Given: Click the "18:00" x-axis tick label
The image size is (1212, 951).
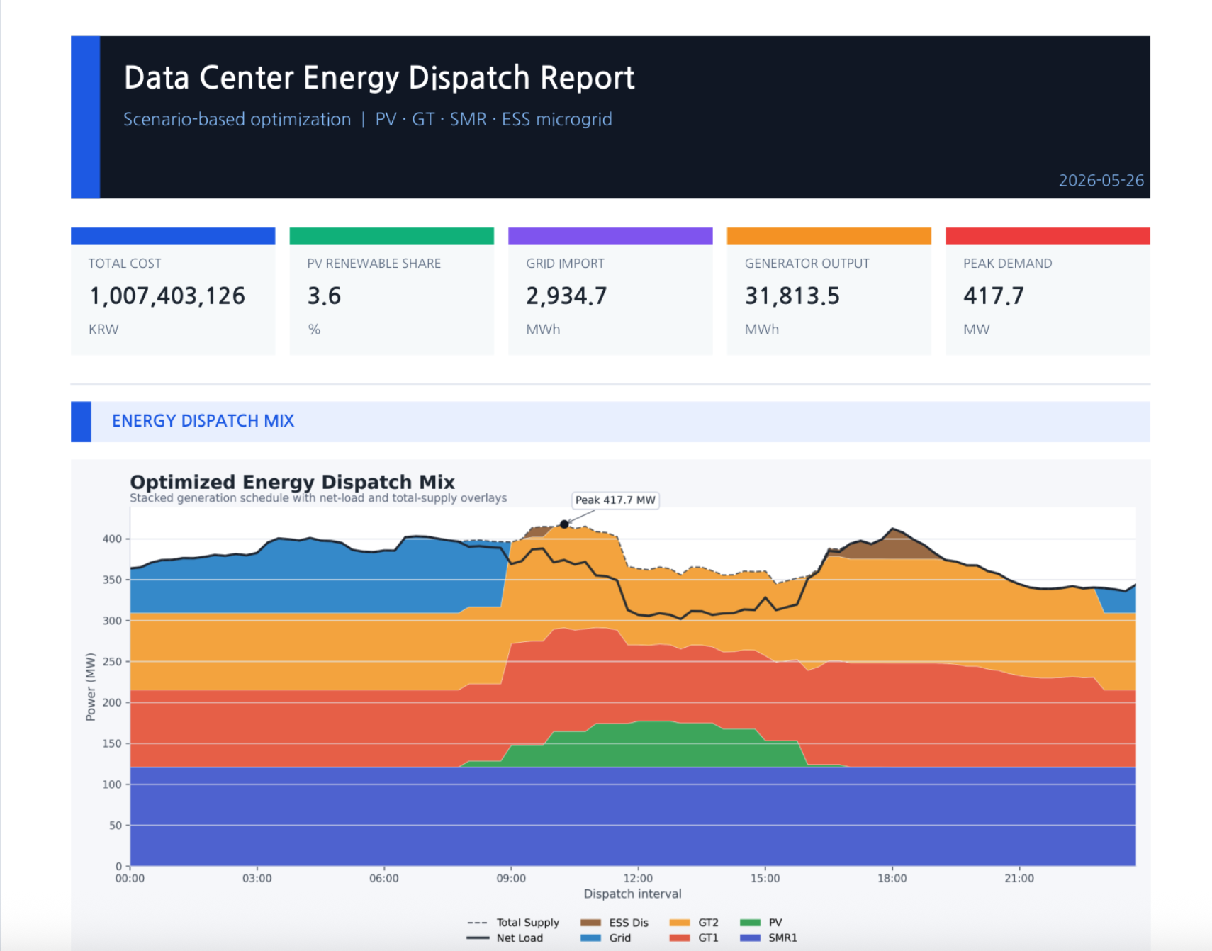Looking at the screenshot, I should pos(892,879).
